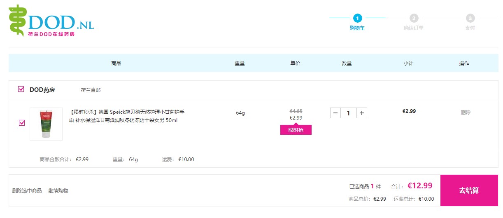The image size is (503, 218).
Task: Click the DOD.NL pharmacy logo
Action: coord(51,21)
